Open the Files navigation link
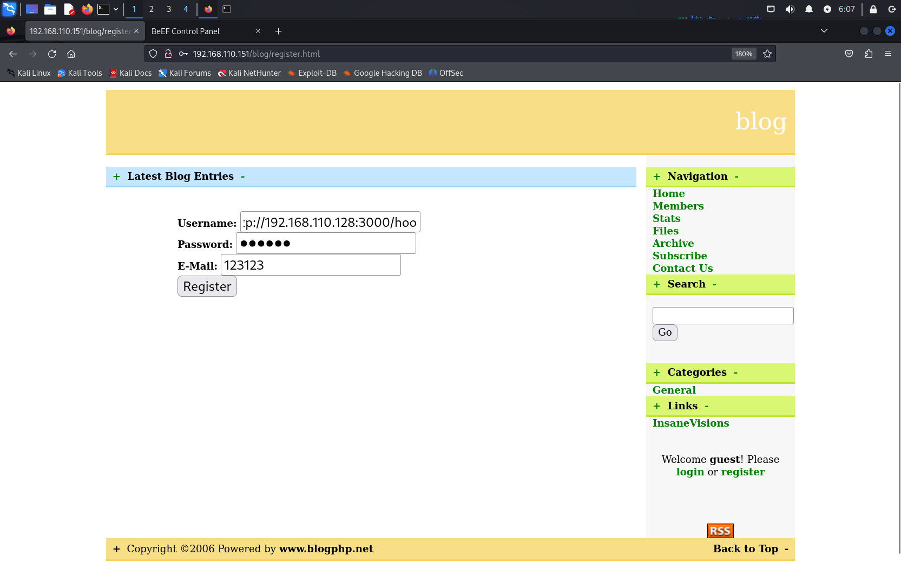 pos(665,231)
